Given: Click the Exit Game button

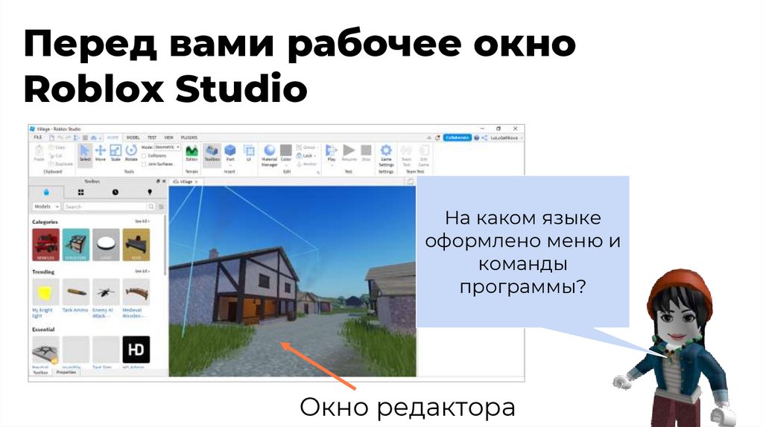Looking at the screenshot, I should pyautogui.click(x=424, y=155).
